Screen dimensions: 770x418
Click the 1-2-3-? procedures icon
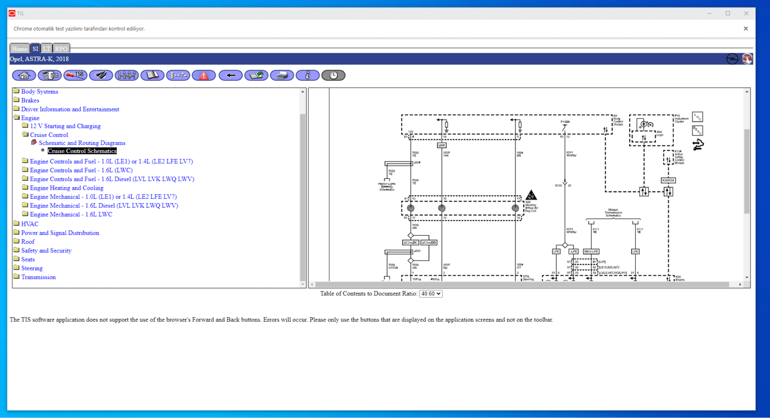click(x=127, y=75)
